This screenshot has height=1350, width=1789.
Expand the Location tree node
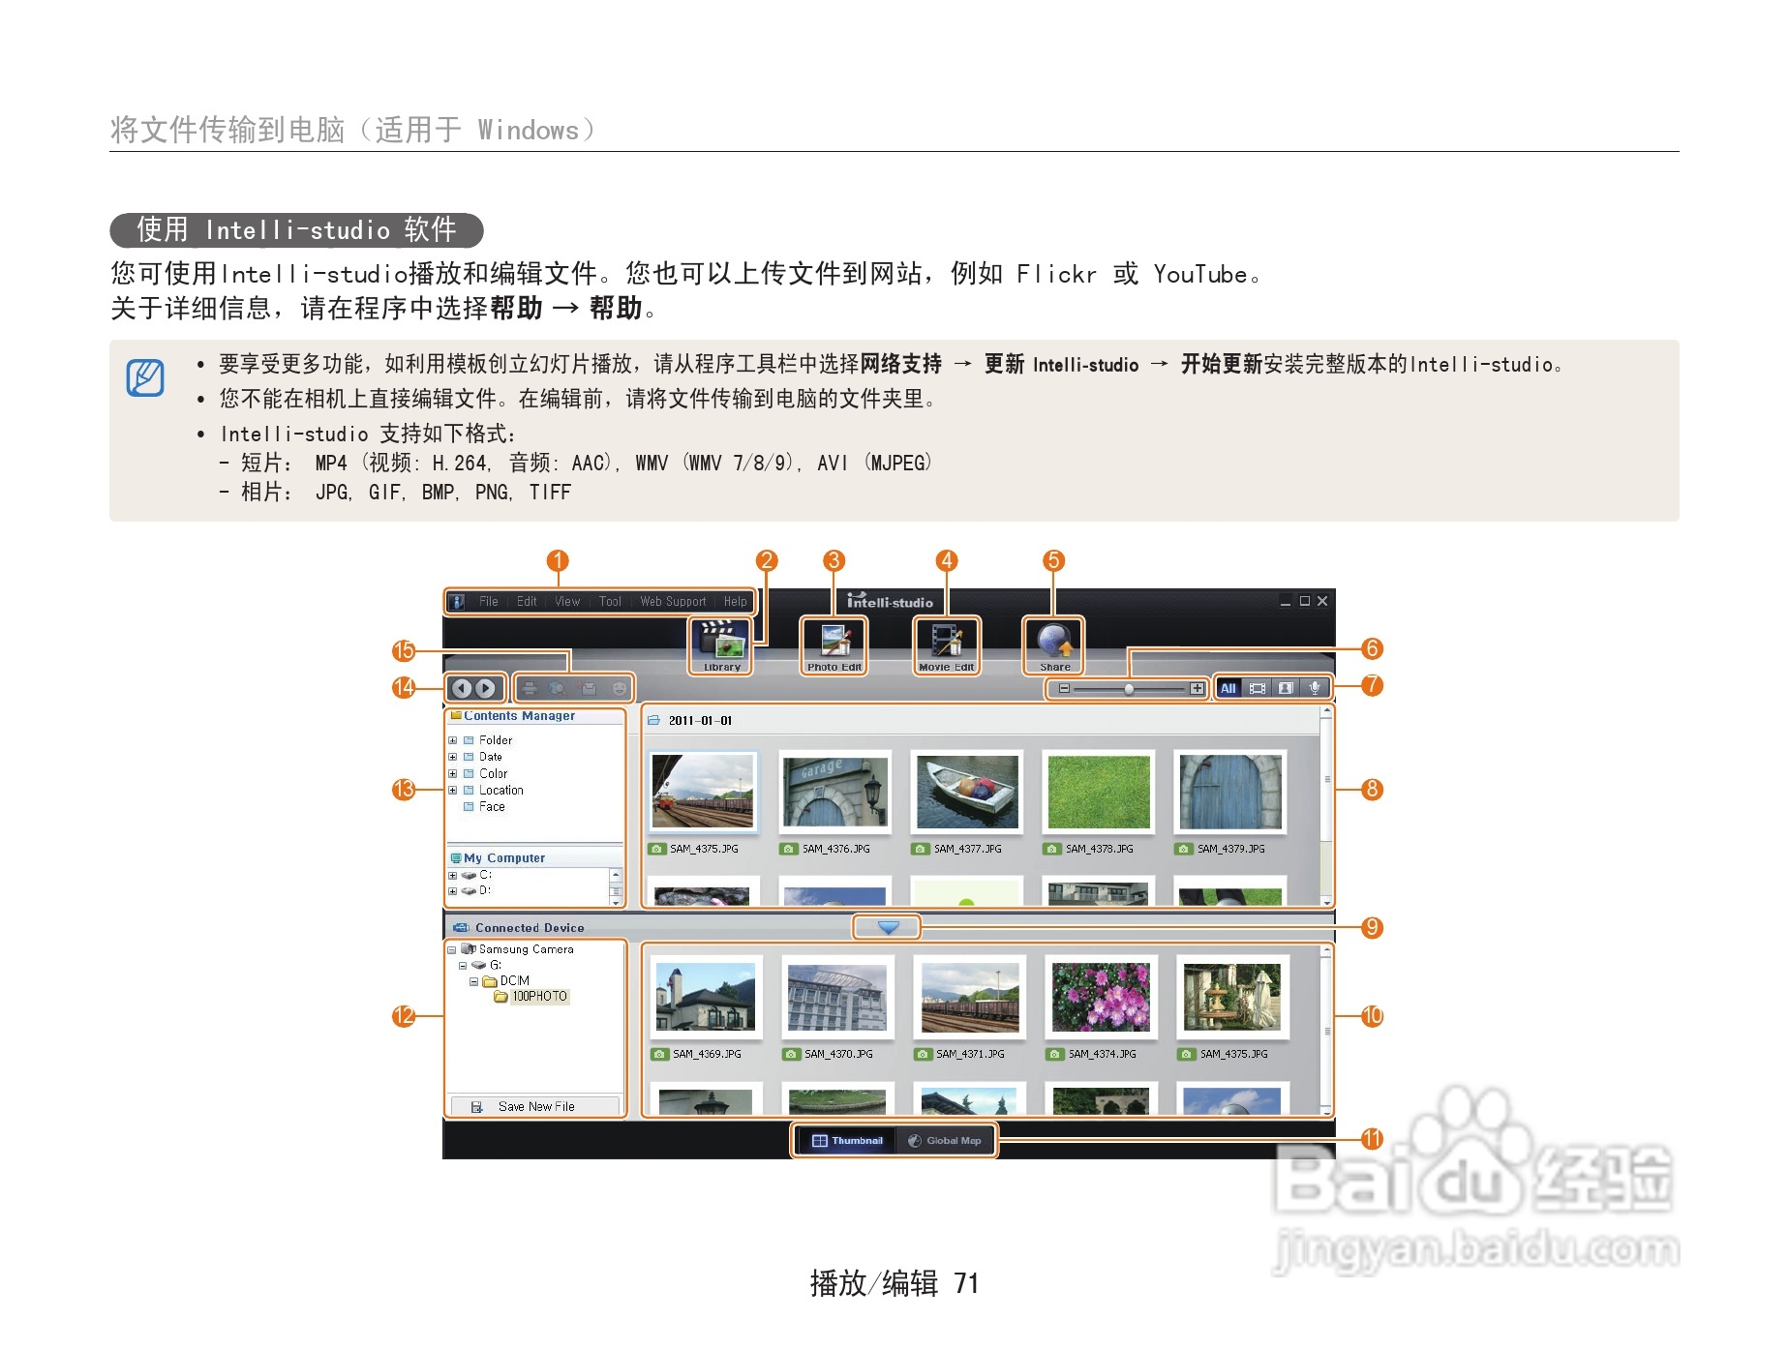pyautogui.click(x=452, y=790)
